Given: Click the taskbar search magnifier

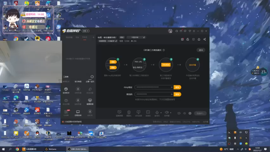Looking at the screenshot, I should click(x=10, y=149).
